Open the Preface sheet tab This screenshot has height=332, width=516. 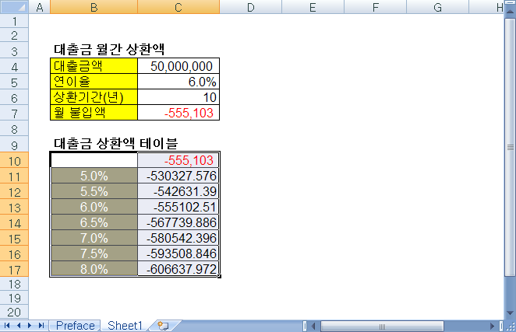[x=75, y=326]
